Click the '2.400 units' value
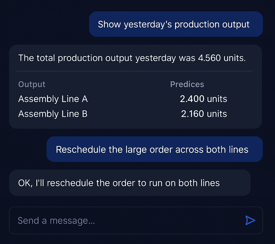Screen dimensions: 275x244 coord(204,99)
